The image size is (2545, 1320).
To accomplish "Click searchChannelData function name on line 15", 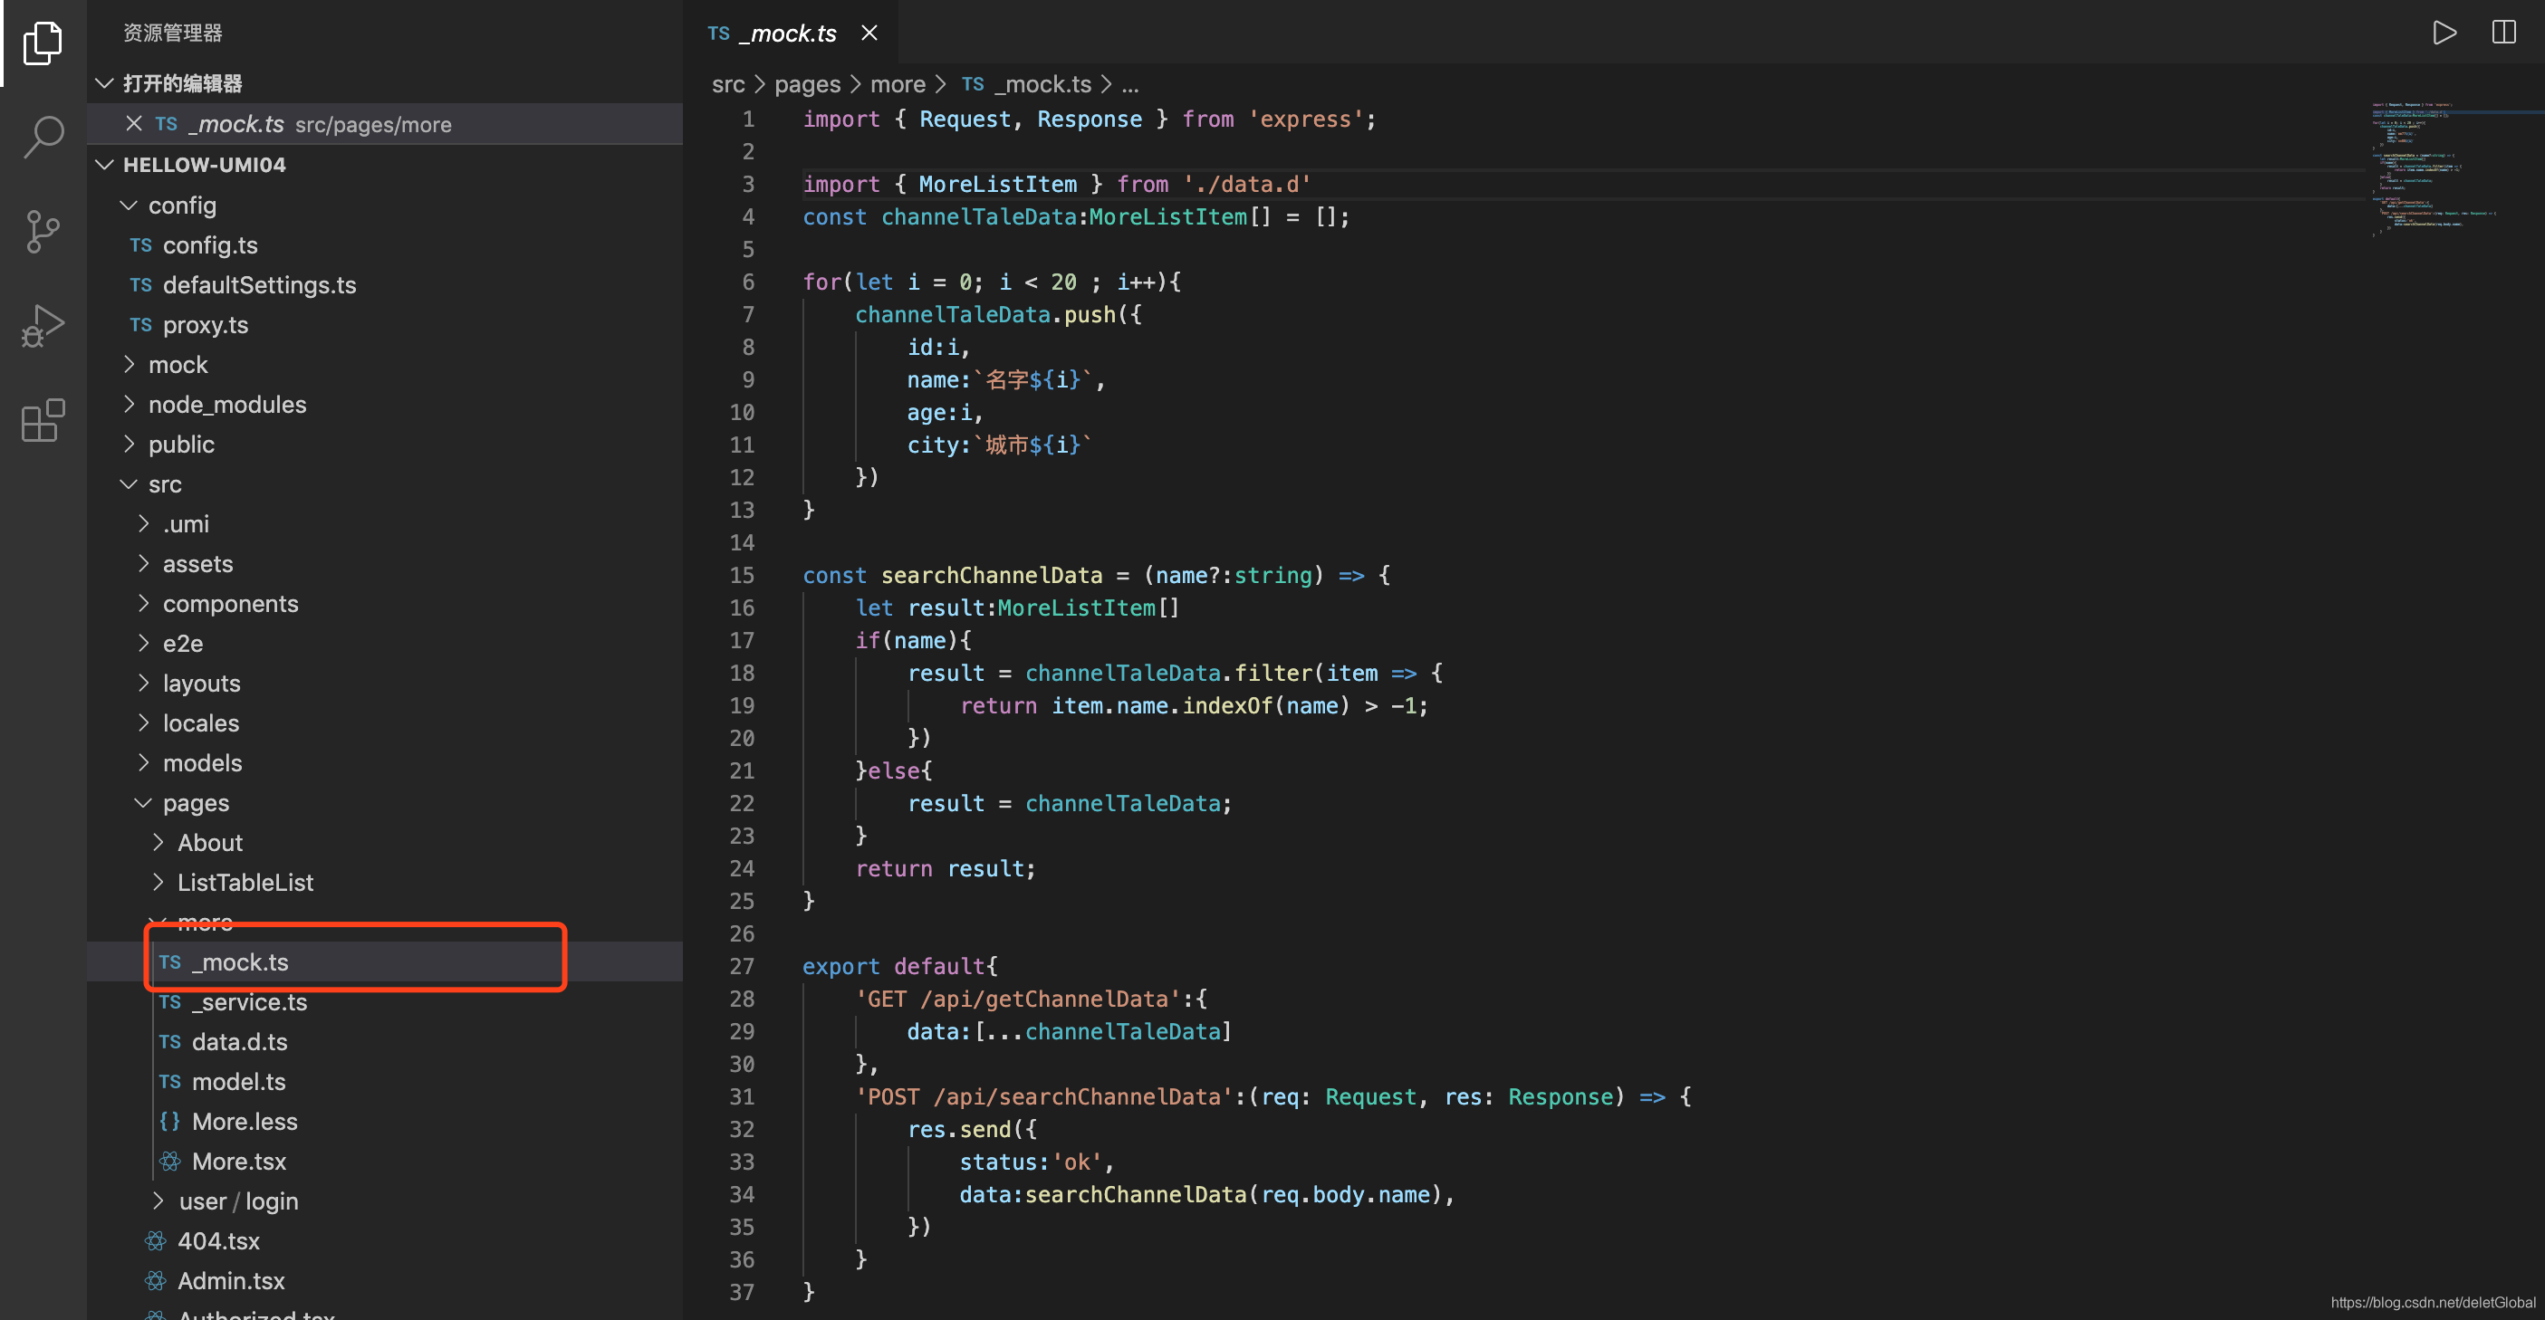I will pos(991,575).
